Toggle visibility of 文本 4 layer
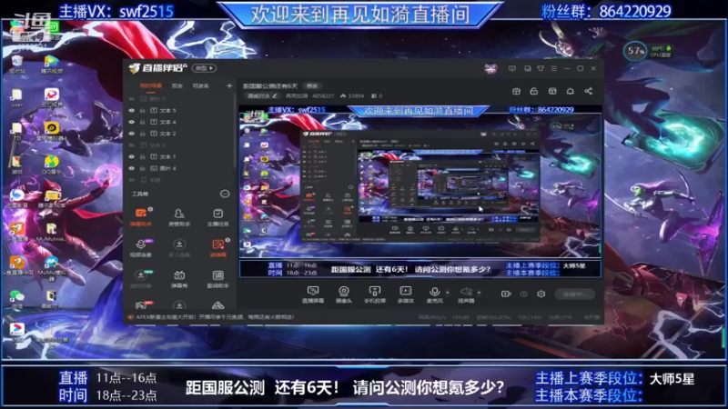The image size is (728, 409). click(132, 122)
